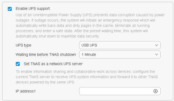This screenshot has width=174, height=101.
Task: Select the 1 Minute value text
Action: pos(89,54)
